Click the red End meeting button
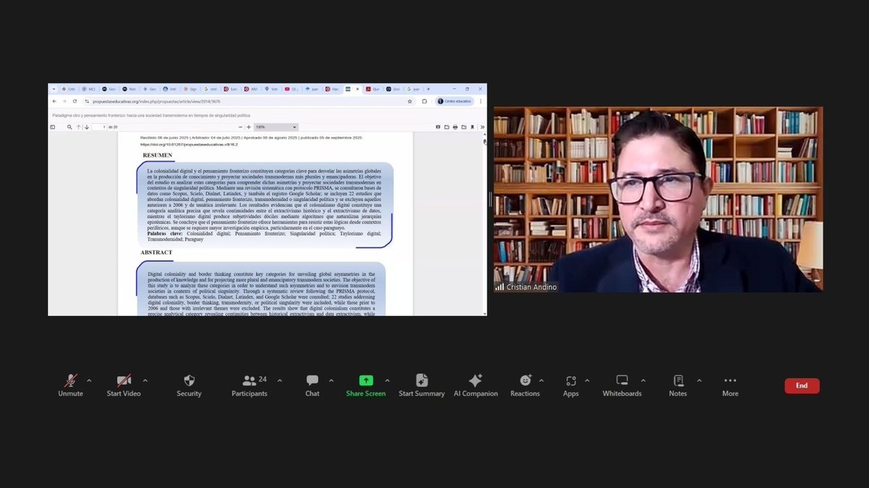869x488 pixels. (x=802, y=385)
